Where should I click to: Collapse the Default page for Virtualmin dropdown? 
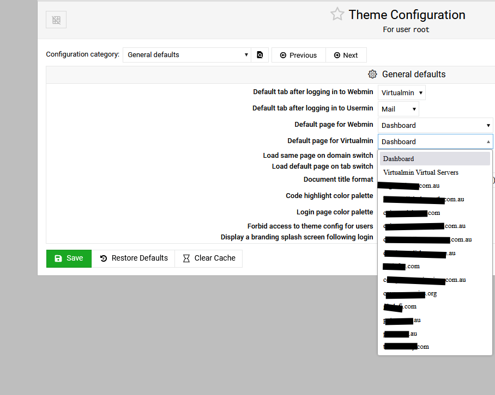pyautogui.click(x=436, y=142)
